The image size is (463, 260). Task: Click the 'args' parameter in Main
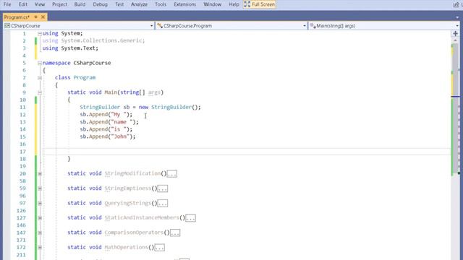click(x=154, y=92)
